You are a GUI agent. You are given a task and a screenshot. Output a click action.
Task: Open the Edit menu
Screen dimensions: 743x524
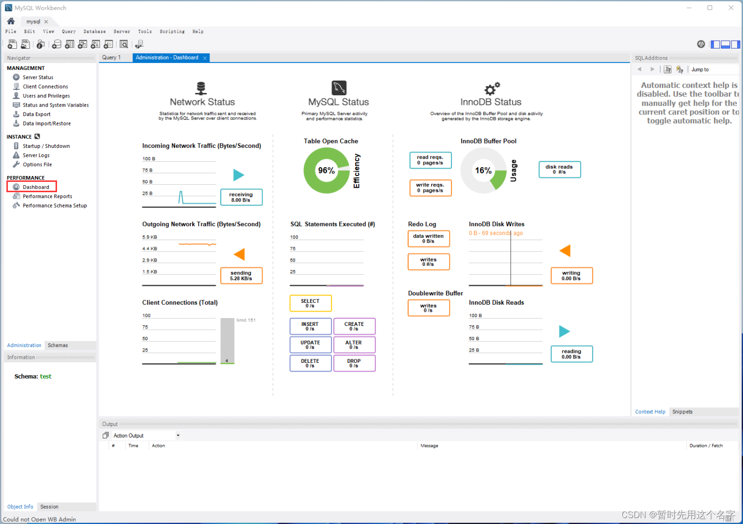pos(30,31)
